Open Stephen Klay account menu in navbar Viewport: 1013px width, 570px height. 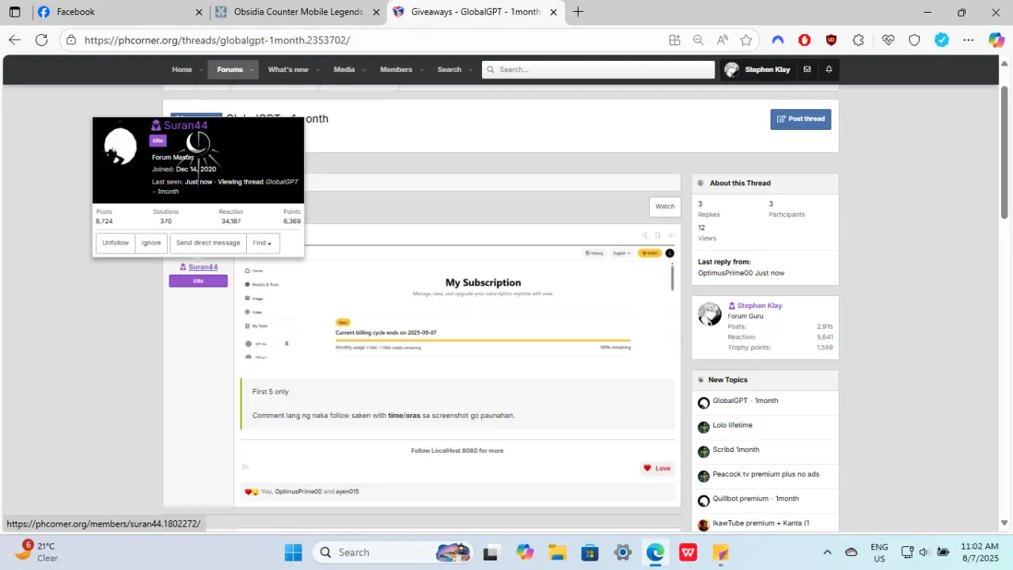coord(758,70)
